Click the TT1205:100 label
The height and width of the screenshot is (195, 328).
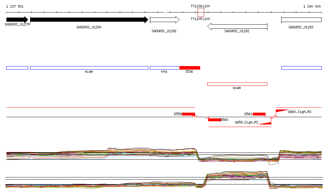[x=200, y=19]
